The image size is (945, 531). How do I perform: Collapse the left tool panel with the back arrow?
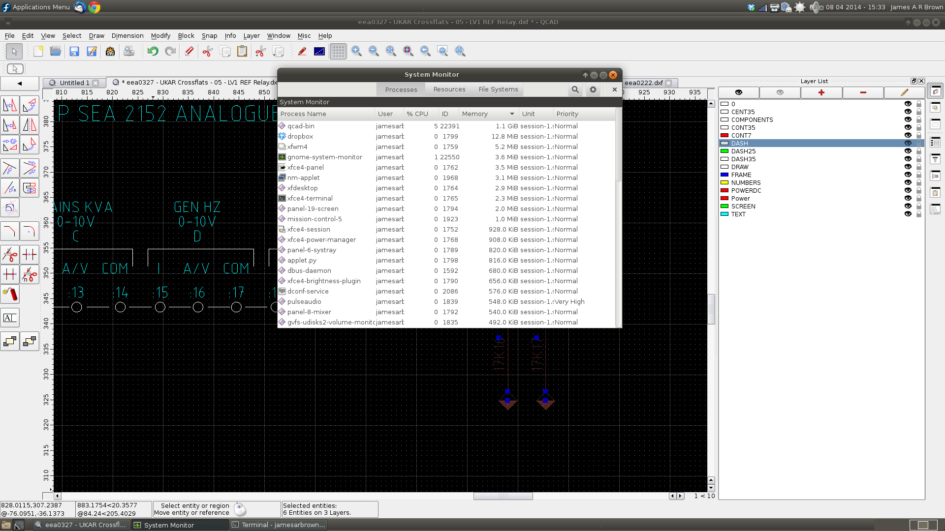tap(20, 83)
